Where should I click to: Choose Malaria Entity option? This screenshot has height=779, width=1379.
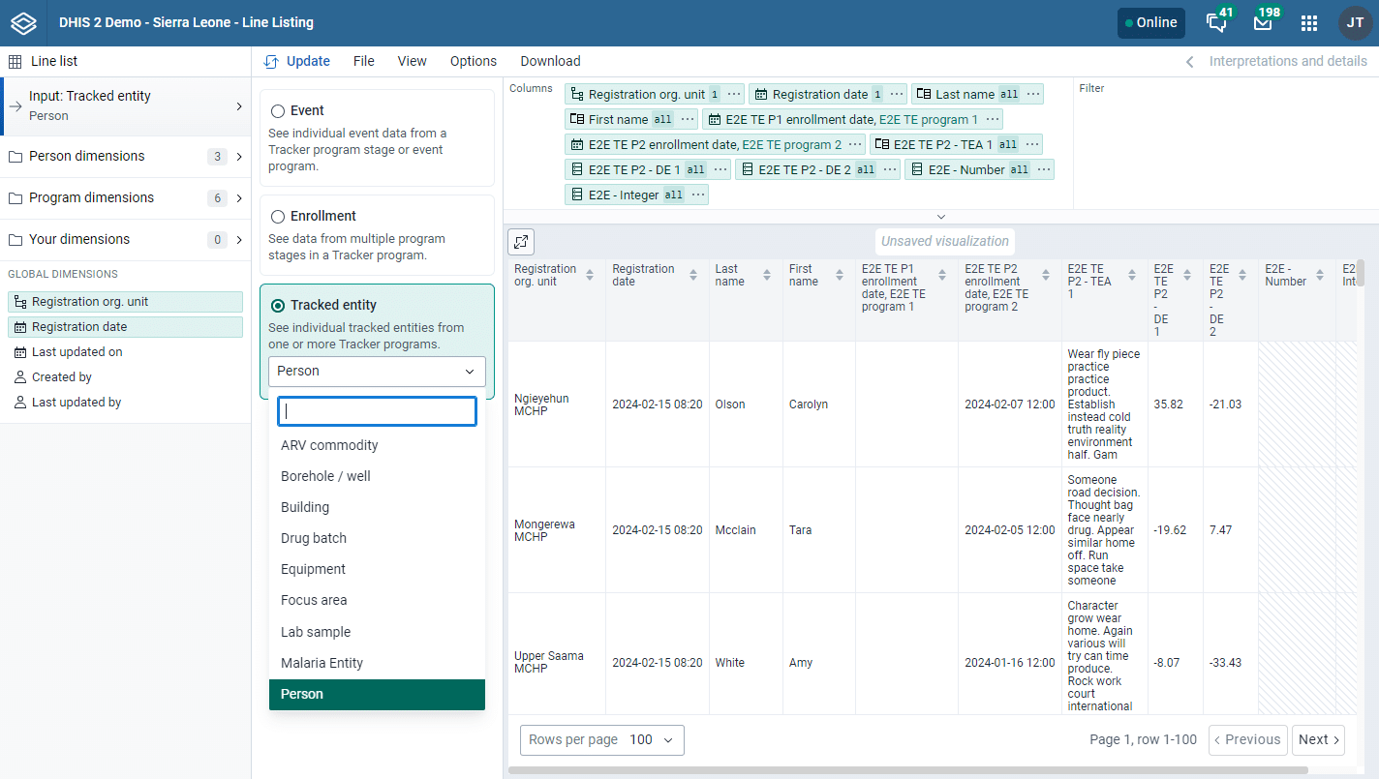pos(377,664)
